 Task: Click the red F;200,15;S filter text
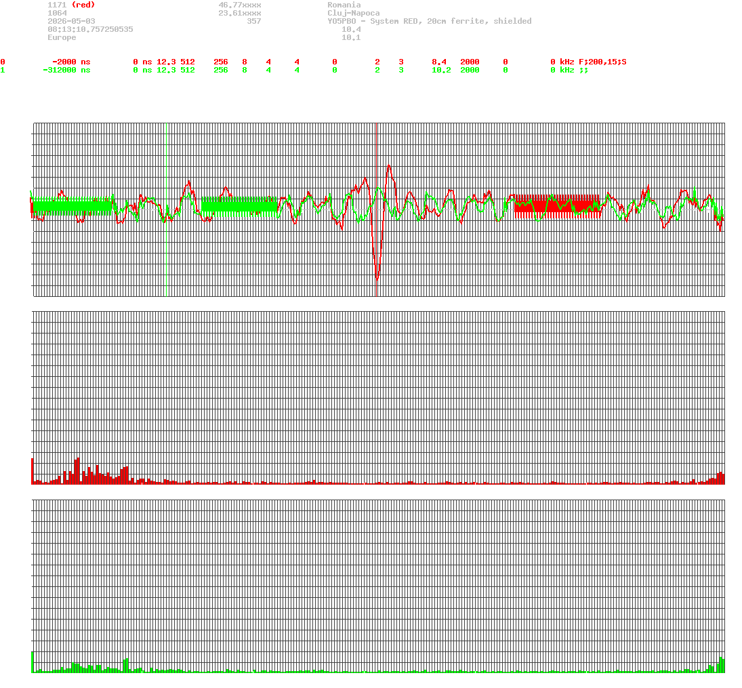tap(602, 62)
